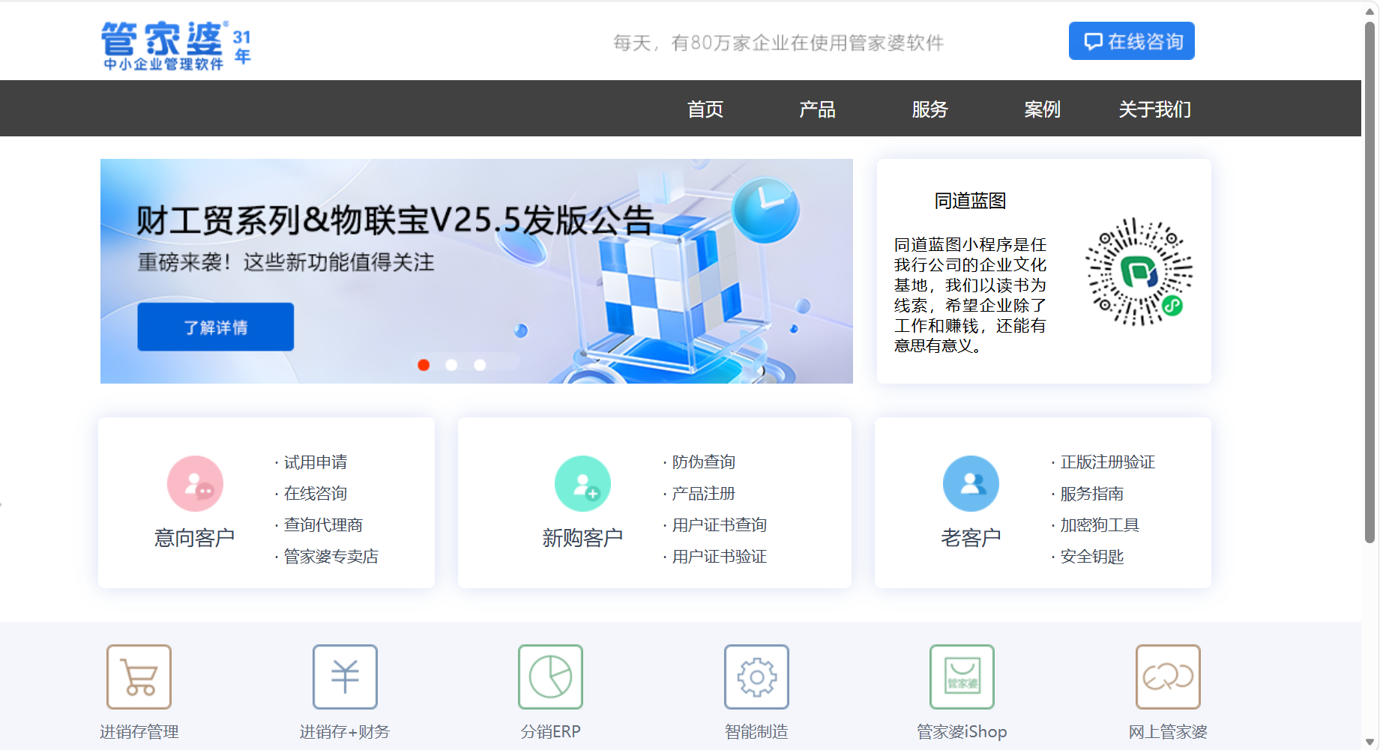Image resolution: width=1380 pixels, height=750 pixels.
Task: Switch to the third banner slide dot
Action: click(480, 365)
